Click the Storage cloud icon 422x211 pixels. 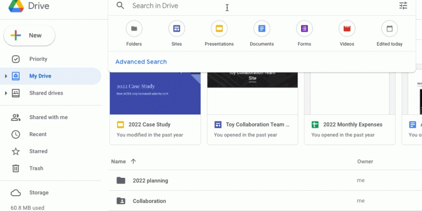pyautogui.click(x=16, y=192)
